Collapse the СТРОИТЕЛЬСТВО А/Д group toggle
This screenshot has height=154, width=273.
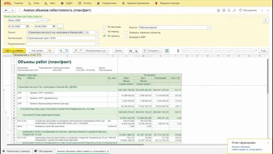coord(6,112)
